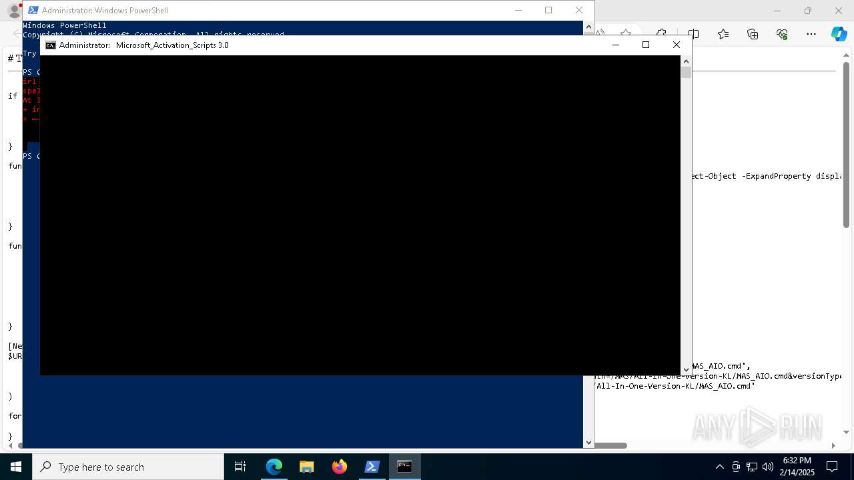This screenshot has width=854, height=480.
Task: Open Read aloud icon in Edge address bar
Action: coord(600,33)
